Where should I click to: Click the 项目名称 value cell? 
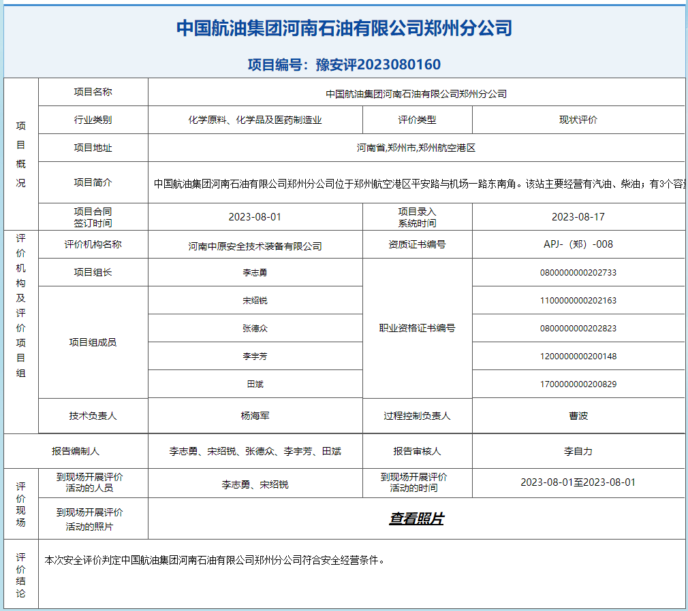pos(416,94)
